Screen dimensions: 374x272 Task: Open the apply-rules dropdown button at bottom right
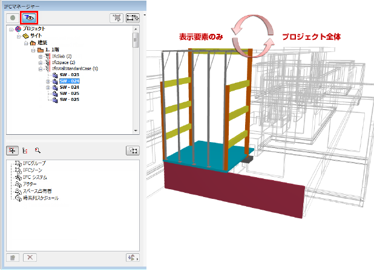point(133,257)
